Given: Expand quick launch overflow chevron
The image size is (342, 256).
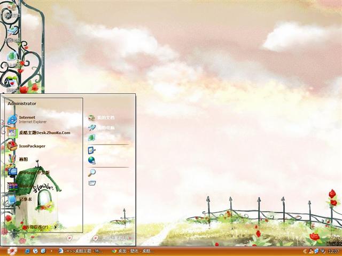Looking at the screenshot, I should click(51, 251).
